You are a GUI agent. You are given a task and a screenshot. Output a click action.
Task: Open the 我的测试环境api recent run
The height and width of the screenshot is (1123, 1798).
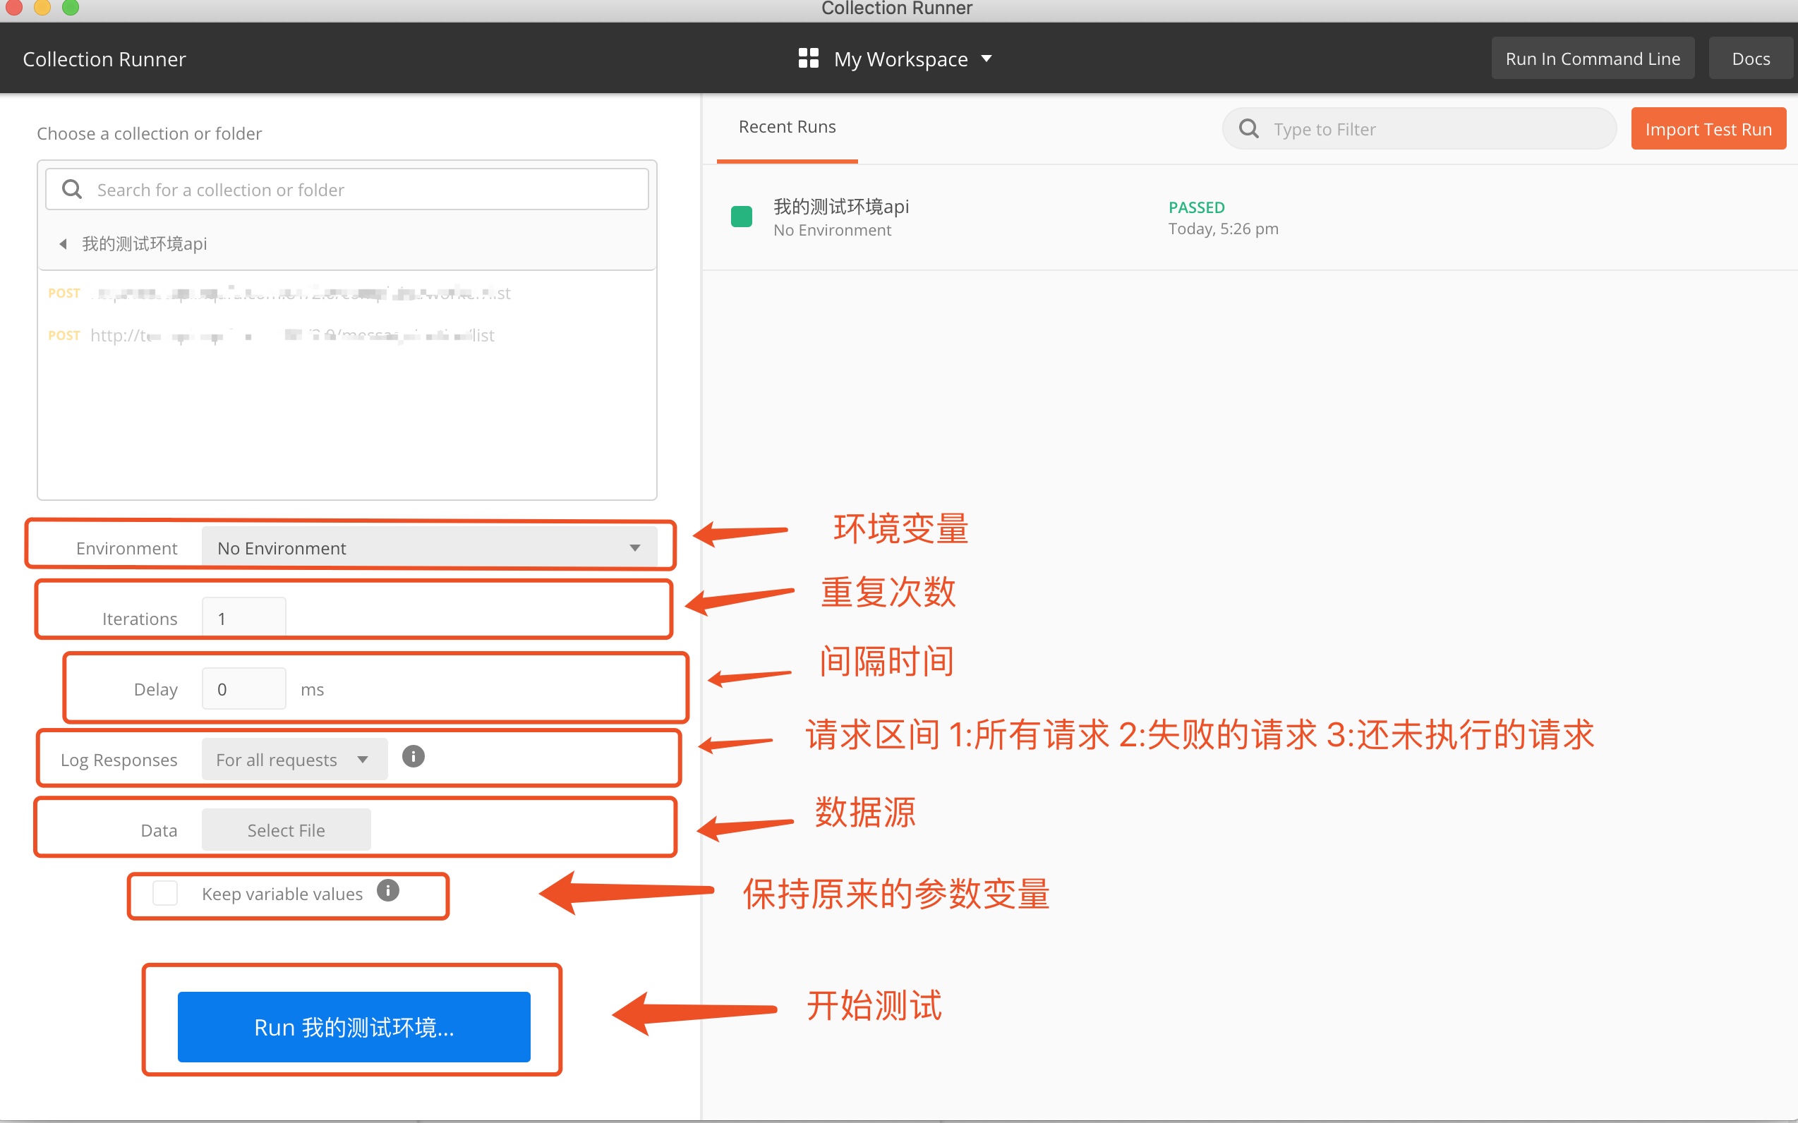pyautogui.click(x=1250, y=217)
